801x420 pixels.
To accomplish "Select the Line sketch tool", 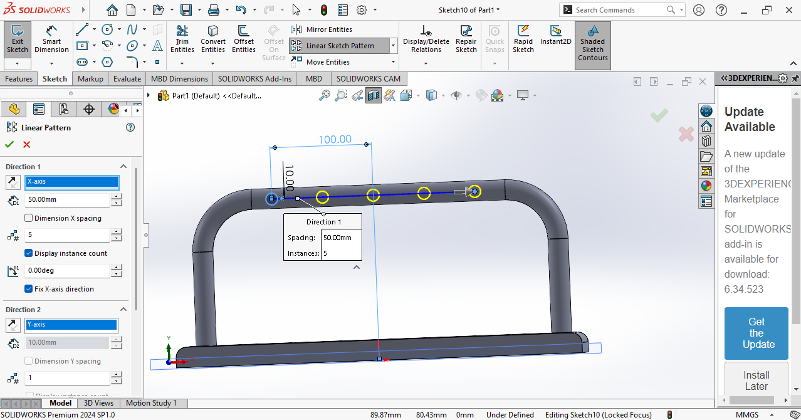I will [82, 29].
